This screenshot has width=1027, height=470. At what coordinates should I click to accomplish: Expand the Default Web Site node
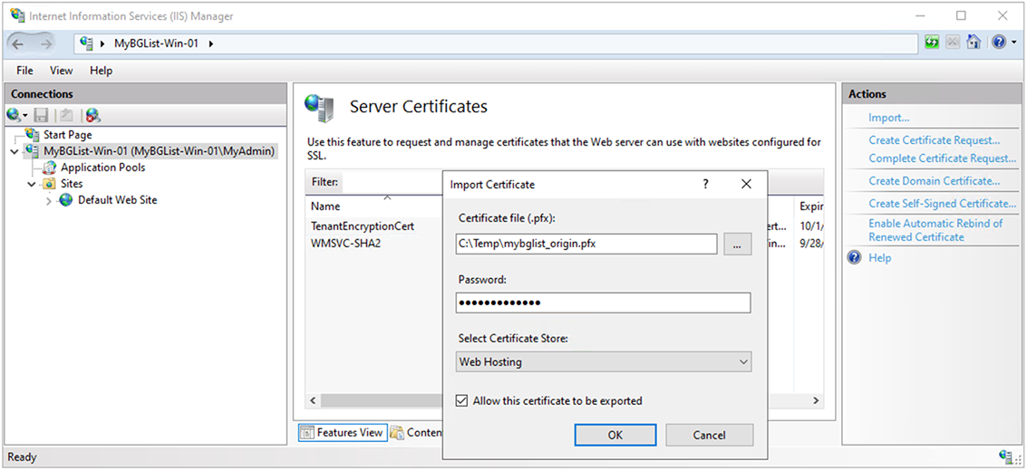[x=48, y=201]
